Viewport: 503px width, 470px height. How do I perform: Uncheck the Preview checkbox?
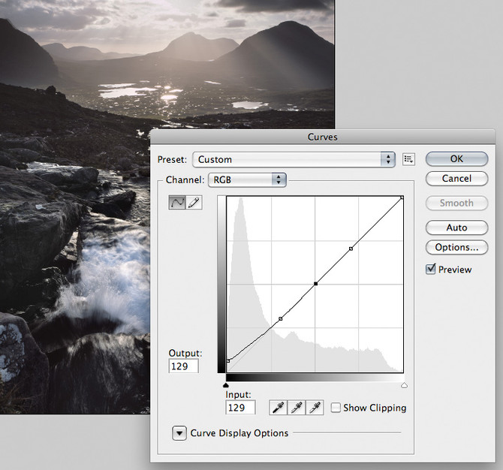(x=430, y=269)
